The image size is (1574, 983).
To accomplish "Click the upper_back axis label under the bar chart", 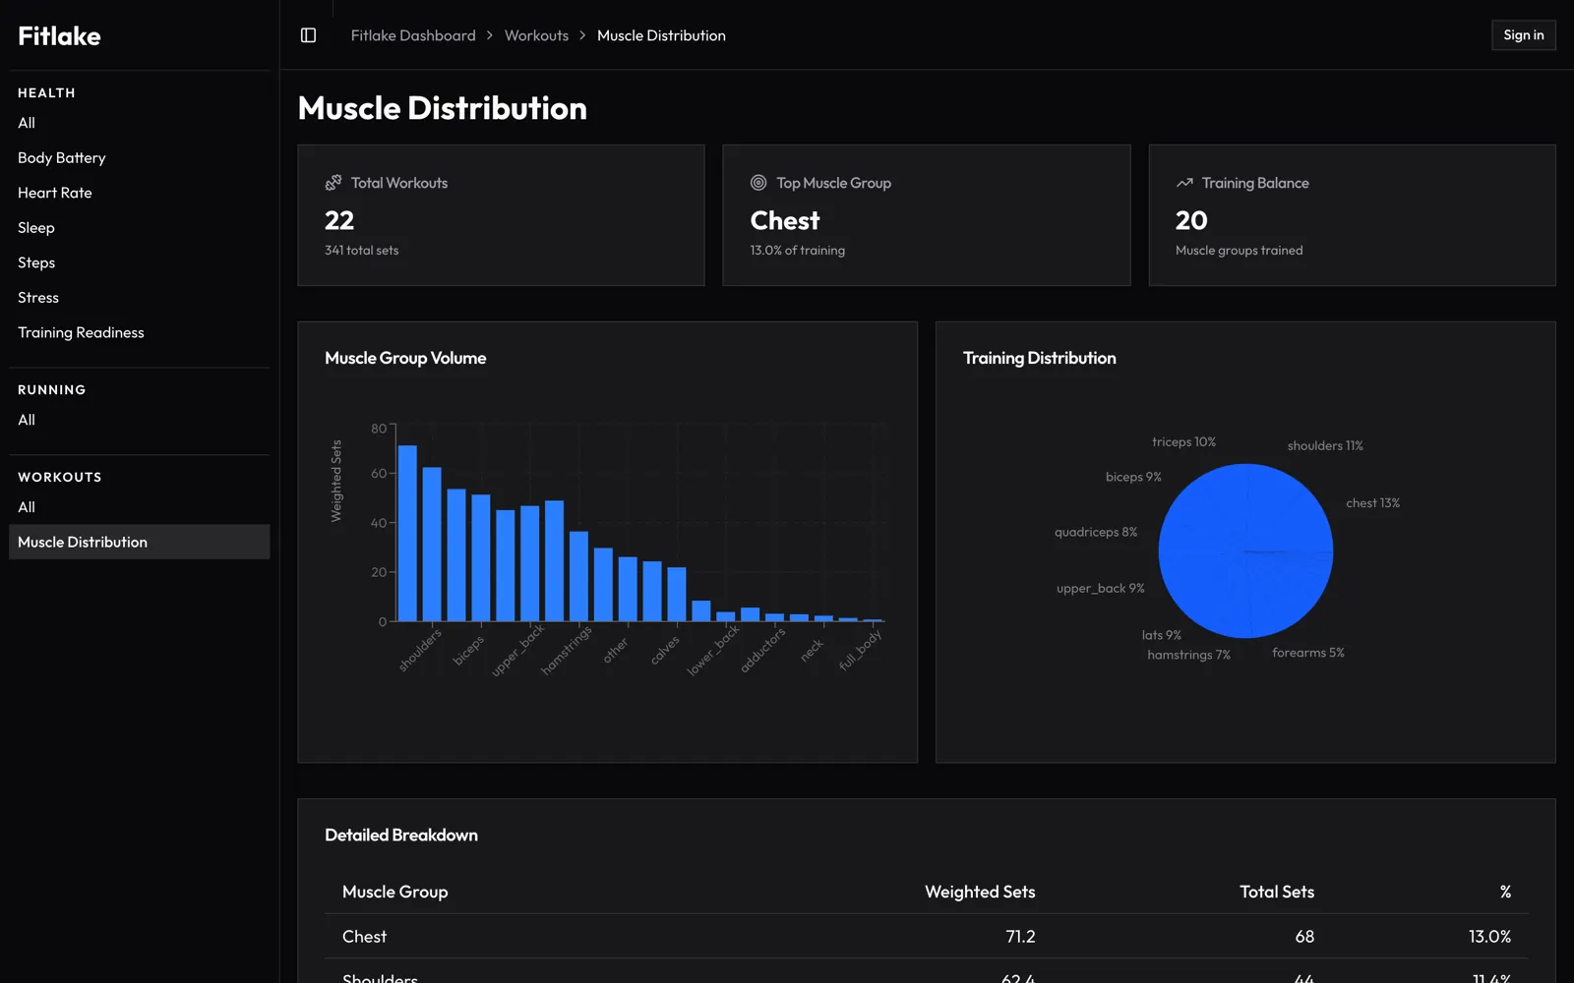I will 517,651.
